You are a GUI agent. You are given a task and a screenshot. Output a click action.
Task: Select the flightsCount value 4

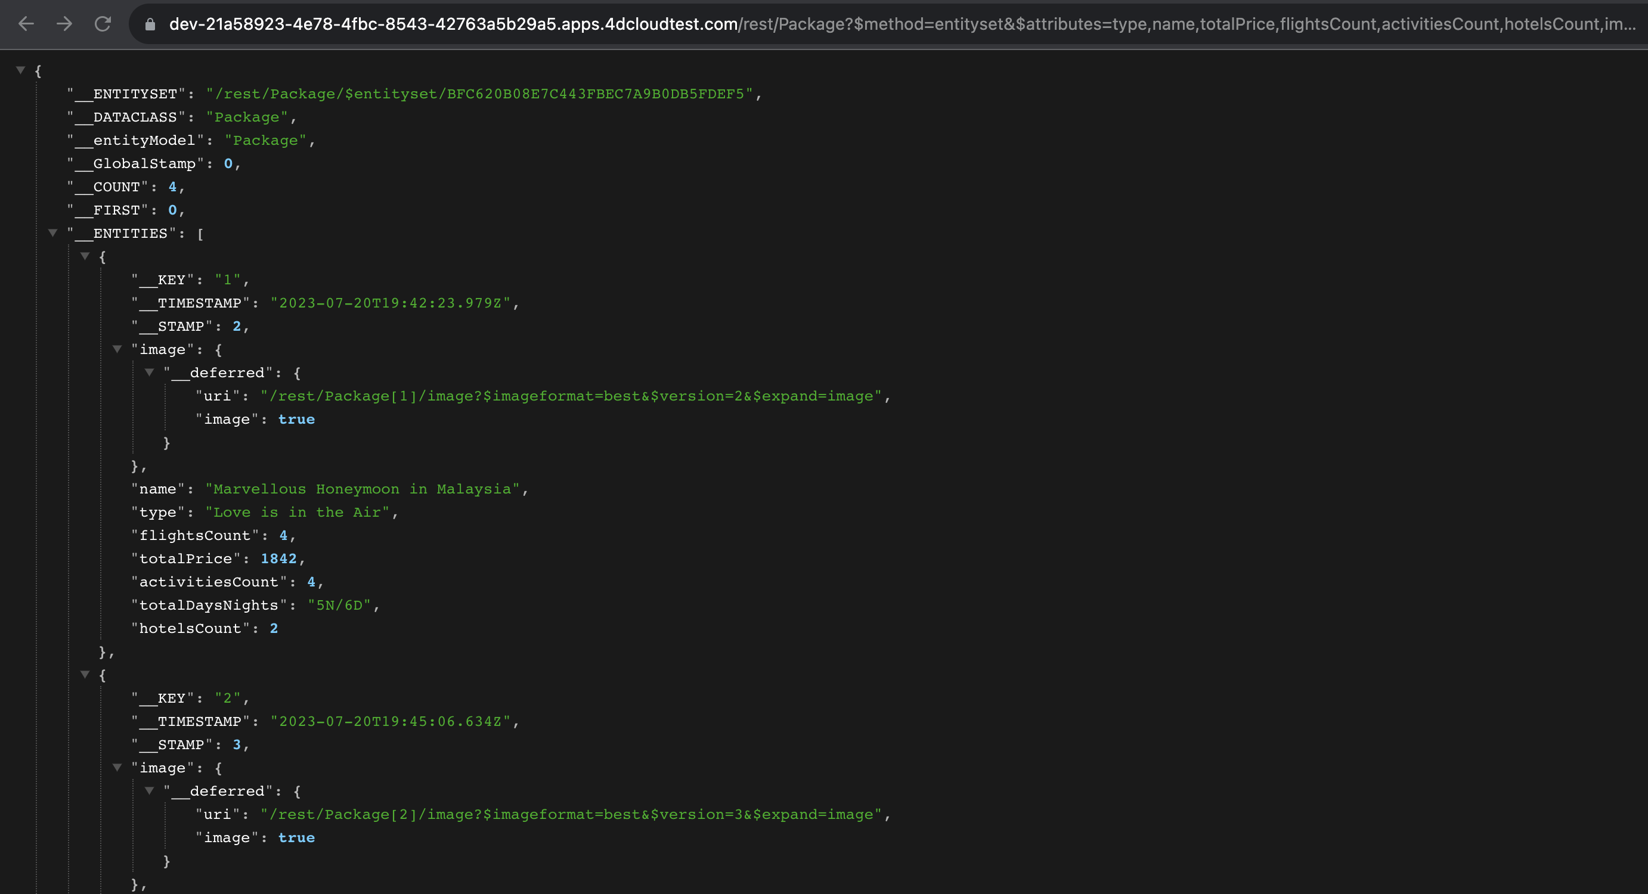283,536
